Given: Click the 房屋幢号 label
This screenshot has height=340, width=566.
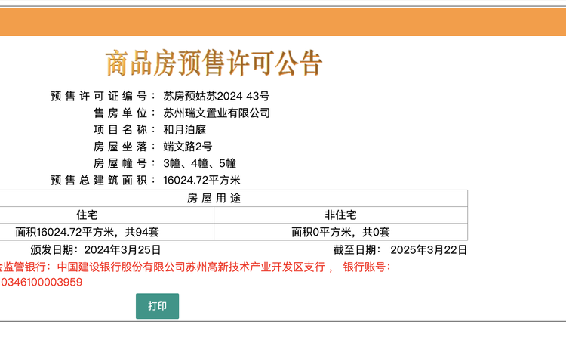Looking at the screenshot, I should click(x=125, y=163).
